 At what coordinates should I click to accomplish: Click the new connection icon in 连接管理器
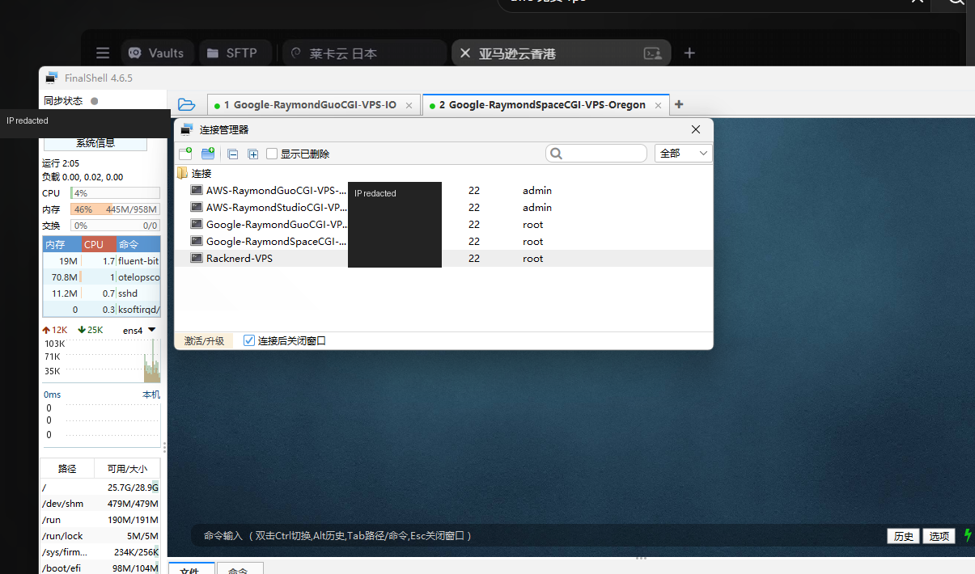tap(185, 154)
